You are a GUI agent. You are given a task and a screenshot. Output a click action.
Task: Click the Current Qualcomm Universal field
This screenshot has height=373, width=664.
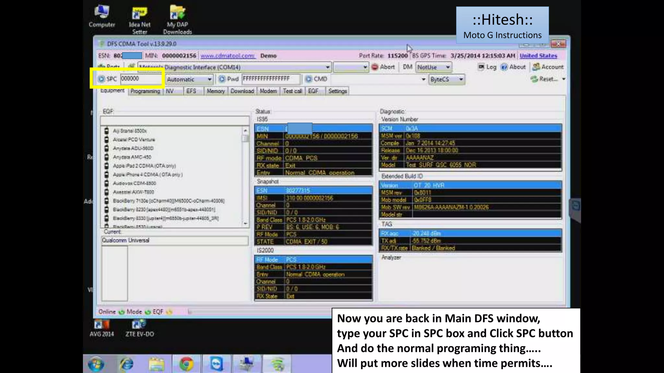pyautogui.click(x=175, y=240)
